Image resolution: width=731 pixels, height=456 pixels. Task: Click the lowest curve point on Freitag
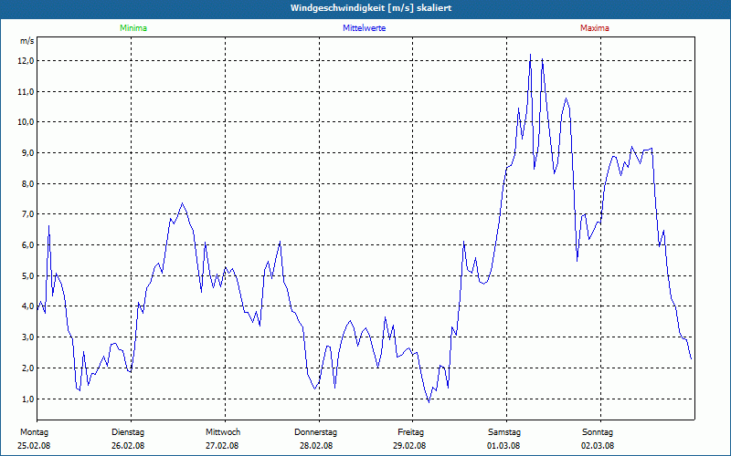pyautogui.click(x=429, y=402)
